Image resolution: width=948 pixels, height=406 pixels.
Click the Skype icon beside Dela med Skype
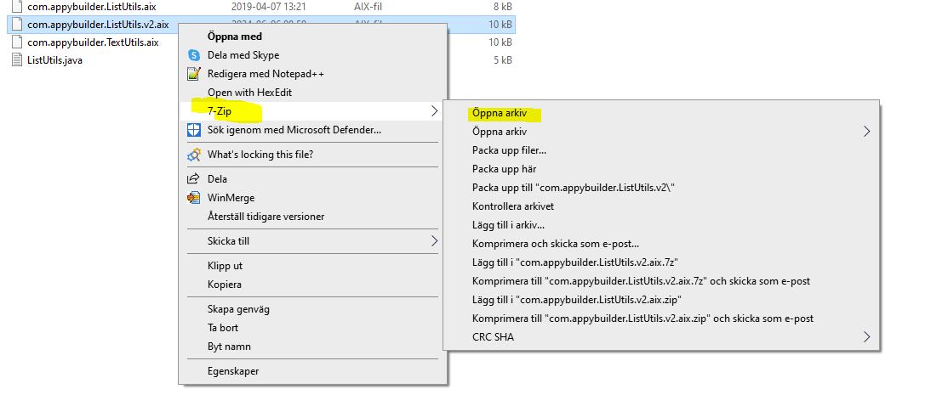[x=194, y=55]
